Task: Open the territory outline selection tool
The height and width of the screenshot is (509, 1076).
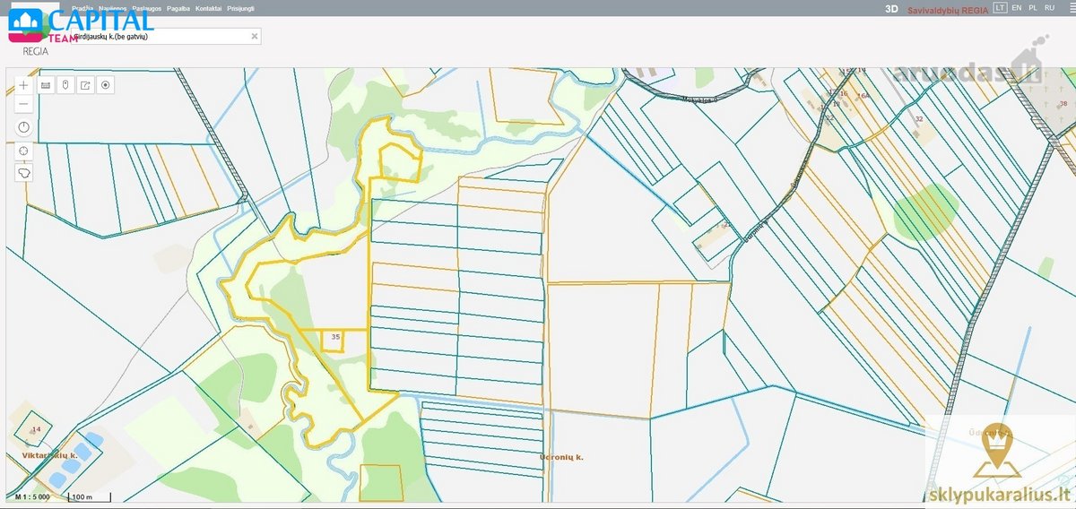Action: pos(23,172)
